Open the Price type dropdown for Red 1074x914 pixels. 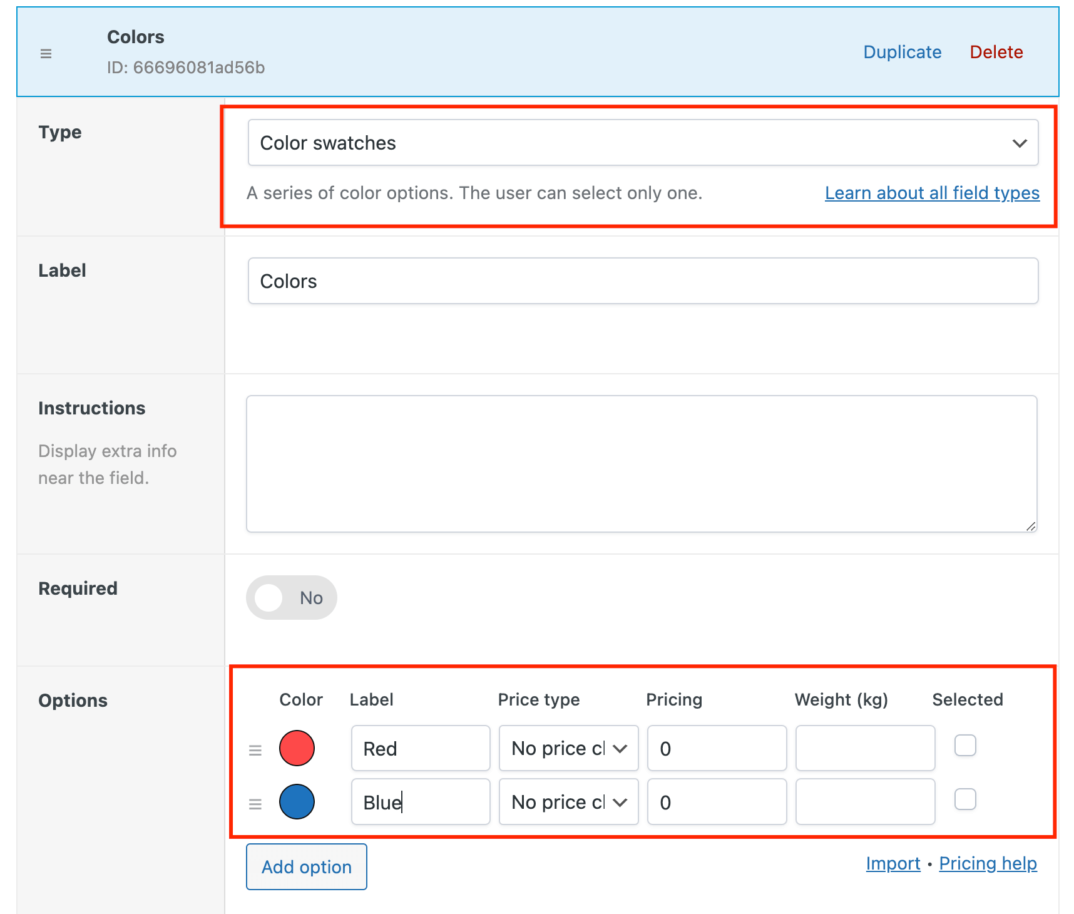click(x=568, y=748)
